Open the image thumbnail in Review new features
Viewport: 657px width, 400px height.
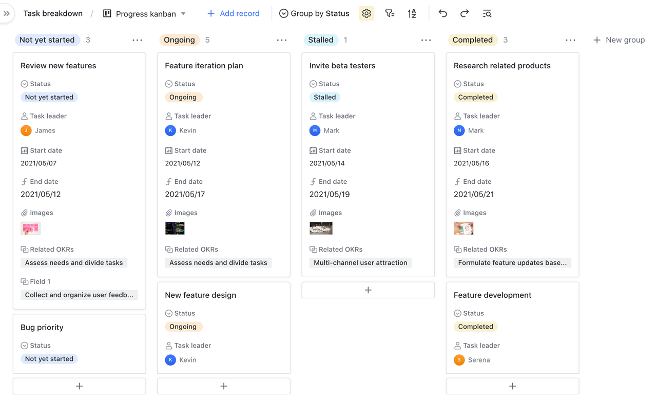click(x=30, y=228)
